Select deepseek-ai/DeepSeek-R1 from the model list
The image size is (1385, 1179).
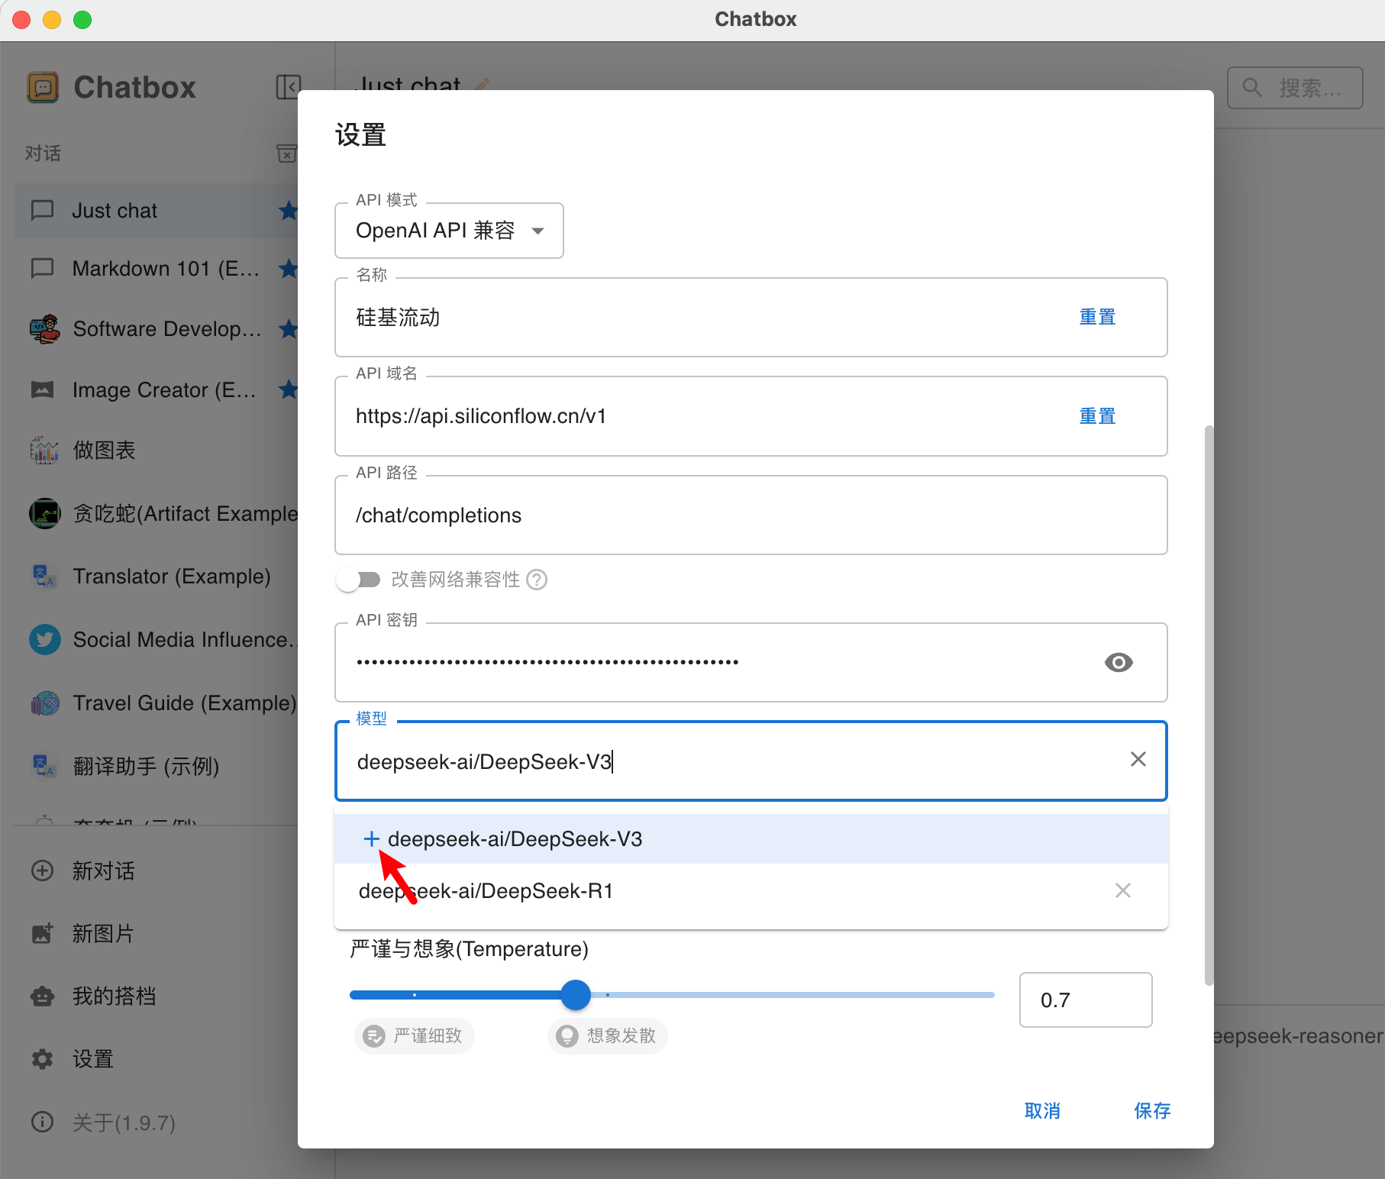coord(486,890)
